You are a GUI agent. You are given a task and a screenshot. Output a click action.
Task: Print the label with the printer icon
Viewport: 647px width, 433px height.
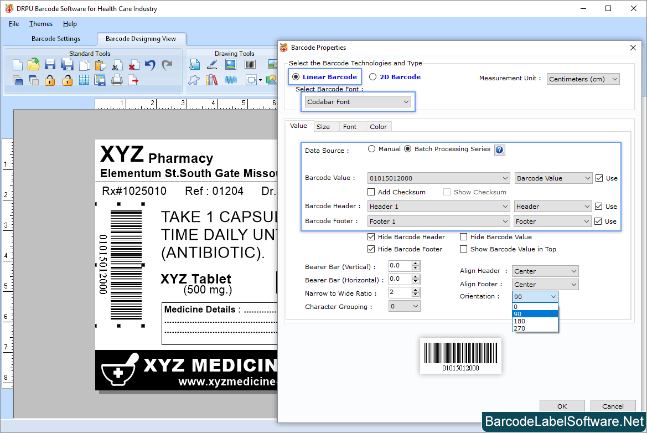pos(117,80)
